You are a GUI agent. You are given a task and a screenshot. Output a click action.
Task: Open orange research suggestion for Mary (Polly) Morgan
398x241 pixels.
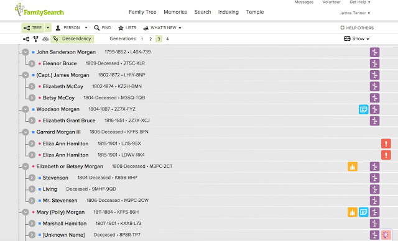click(353, 212)
